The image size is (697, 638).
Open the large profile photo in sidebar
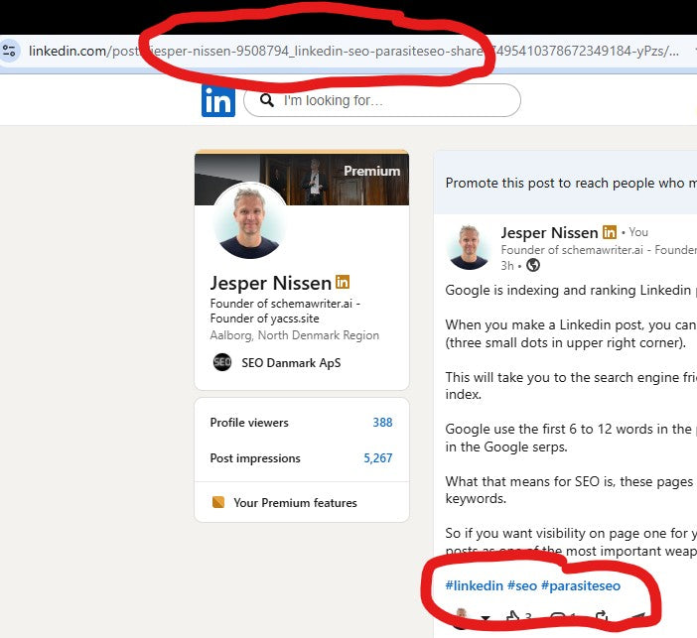249,221
